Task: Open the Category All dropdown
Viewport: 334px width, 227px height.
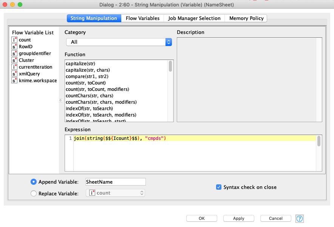Action: (119, 42)
